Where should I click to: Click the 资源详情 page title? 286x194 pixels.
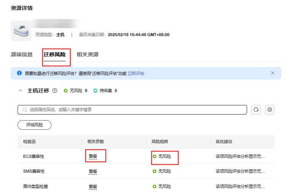pyautogui.click(x=22, y=8)
